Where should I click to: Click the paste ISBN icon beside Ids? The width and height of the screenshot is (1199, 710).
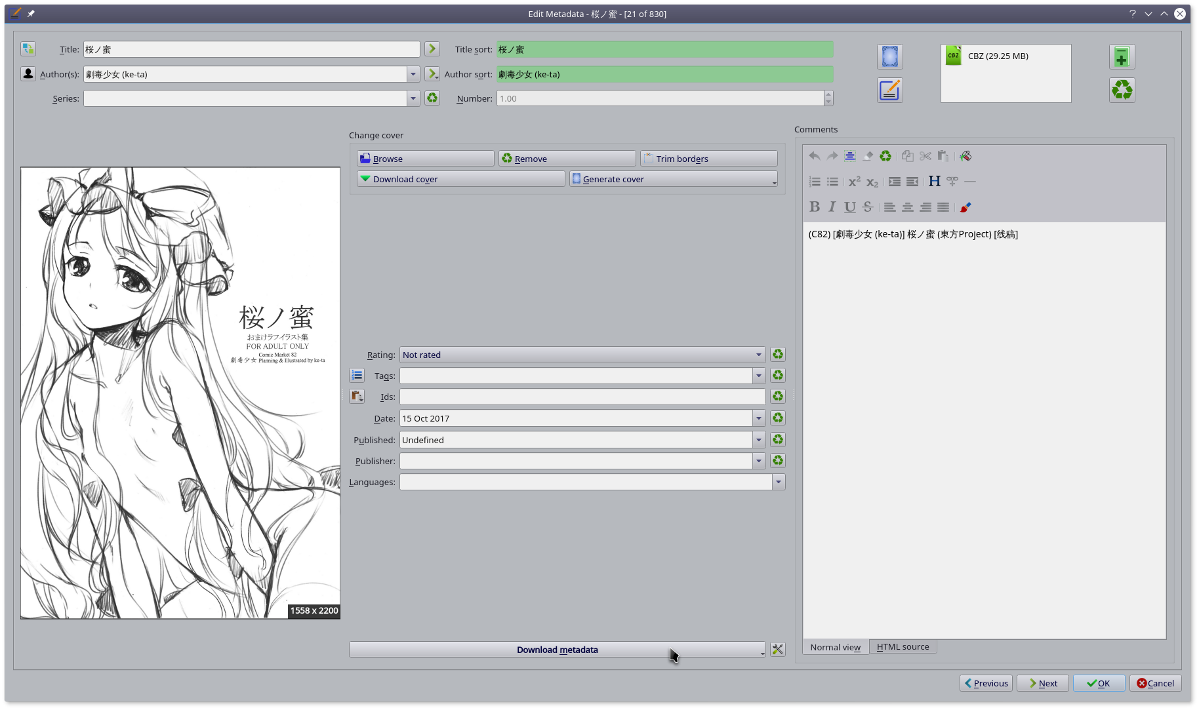point(357,397)
